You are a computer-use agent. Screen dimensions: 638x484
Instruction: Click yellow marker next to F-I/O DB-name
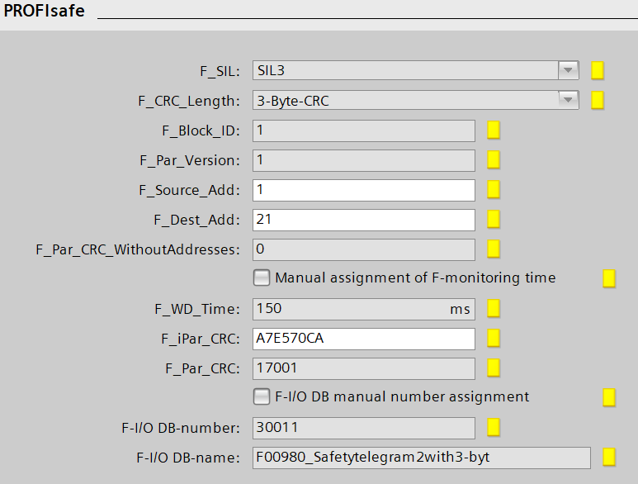click(x=609, y=457)
